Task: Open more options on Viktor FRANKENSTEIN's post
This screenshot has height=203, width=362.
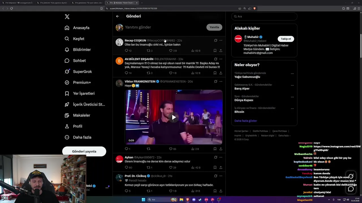Action: click(x=221, y=81)
